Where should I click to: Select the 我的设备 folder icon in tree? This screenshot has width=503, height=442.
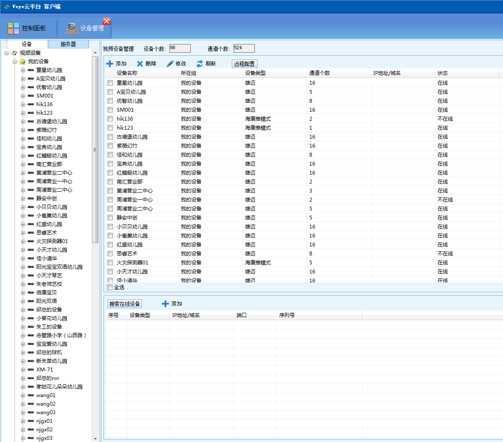pos(23,62)
